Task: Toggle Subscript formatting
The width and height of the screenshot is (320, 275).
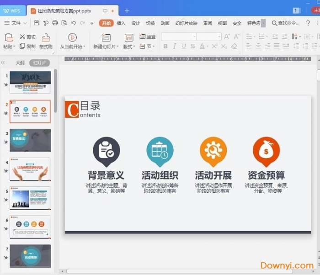Action: pyautogui.click(x=224, y=47)
